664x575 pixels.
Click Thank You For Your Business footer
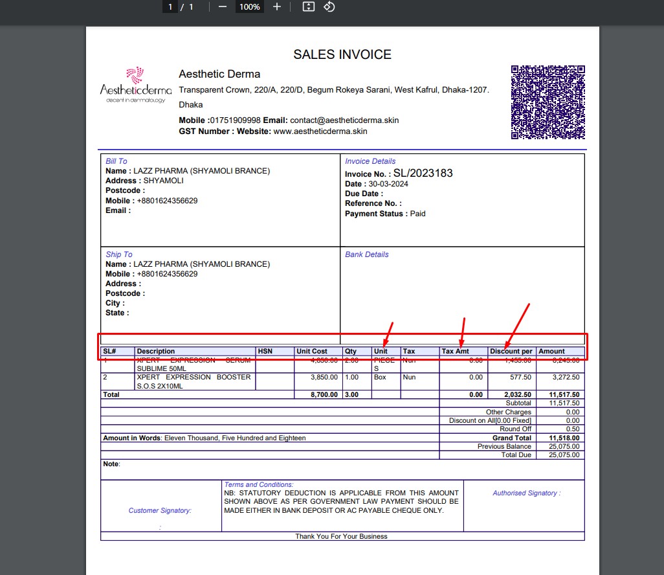(341, 536)
